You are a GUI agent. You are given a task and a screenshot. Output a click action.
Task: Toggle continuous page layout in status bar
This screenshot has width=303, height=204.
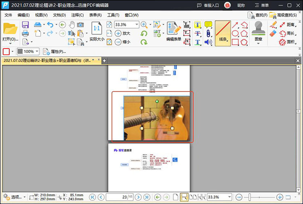point(184,197)
